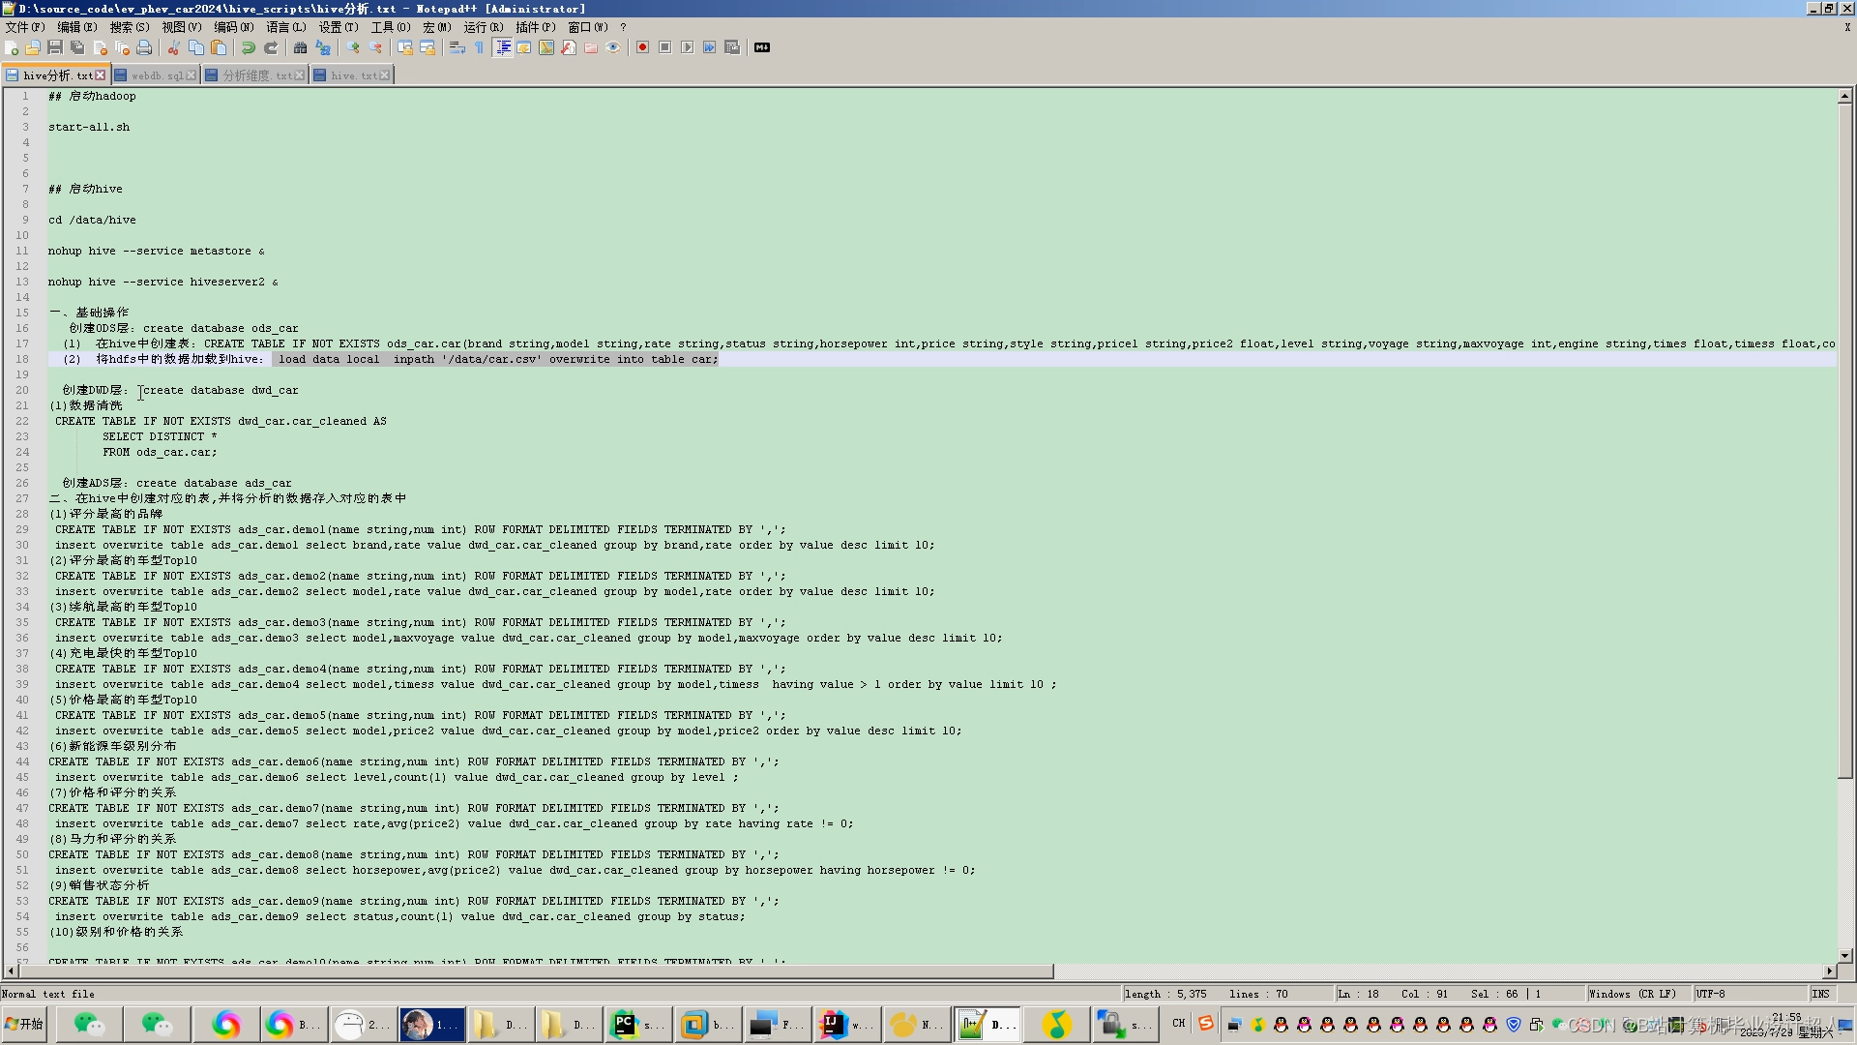Toggle INS mode in the status bar

coord(1820,994)
